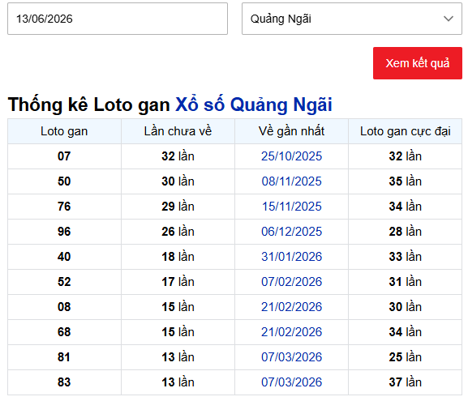Select loto number 40 cell
Viewport: 468px width, 401px height.
tap(64, 257)
